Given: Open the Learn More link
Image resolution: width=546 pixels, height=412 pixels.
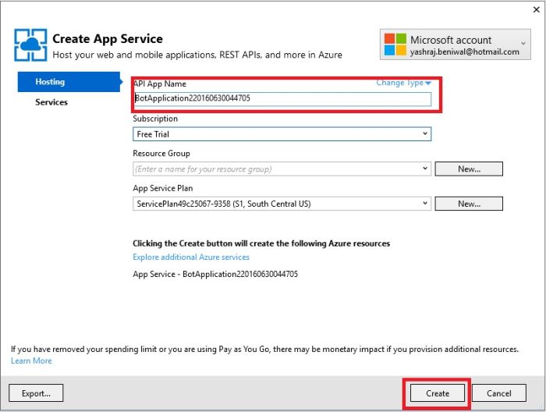Looking at the screenshot, I should (x=31, y=360).
